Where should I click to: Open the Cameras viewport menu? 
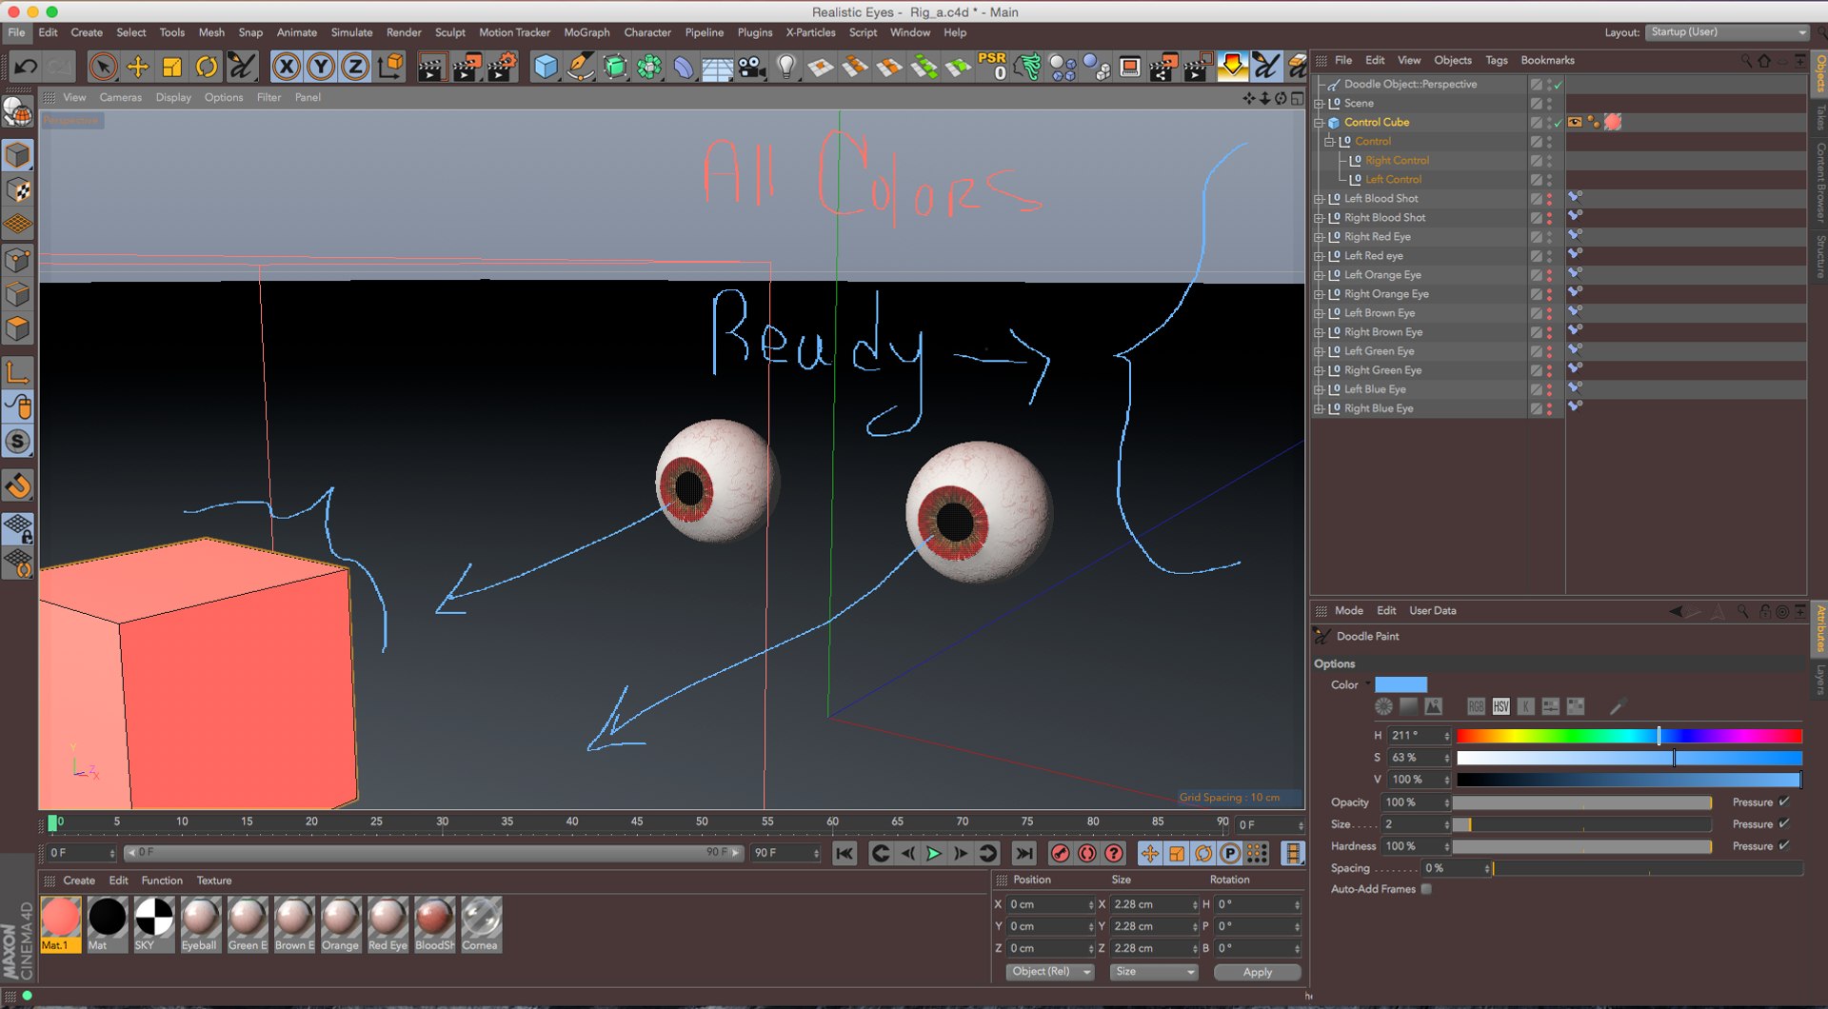(120, 97)
